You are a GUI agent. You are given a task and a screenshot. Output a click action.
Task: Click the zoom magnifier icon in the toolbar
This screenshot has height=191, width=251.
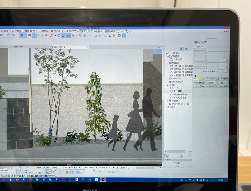coord(114,36)
